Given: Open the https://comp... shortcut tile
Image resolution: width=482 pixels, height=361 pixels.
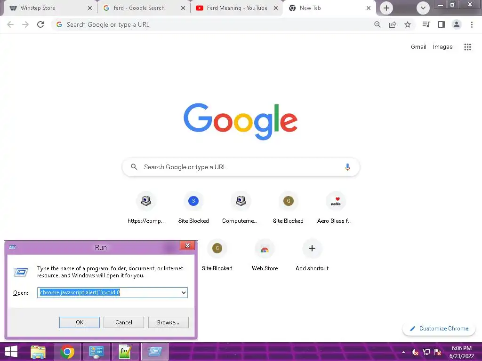Looking at the screenshot, I should pos(146,207).
